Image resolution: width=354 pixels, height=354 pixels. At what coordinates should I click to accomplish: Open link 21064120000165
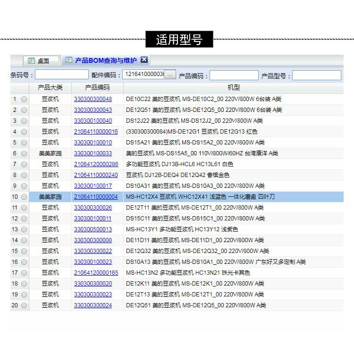click(96, 272)
